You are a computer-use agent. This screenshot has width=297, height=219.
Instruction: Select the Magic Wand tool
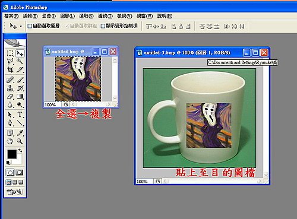[x=20, y=62]
